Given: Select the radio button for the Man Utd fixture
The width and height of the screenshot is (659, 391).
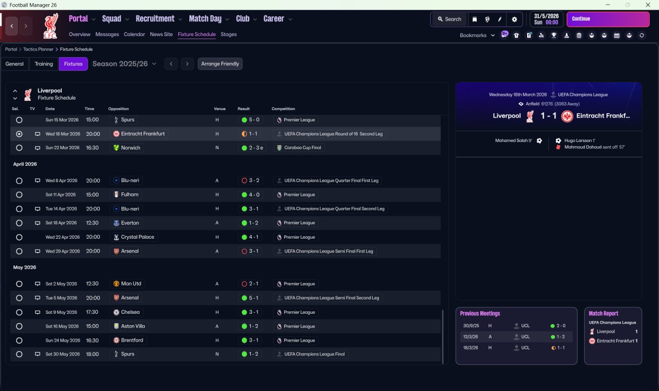Looking at the screenshot, I should tap(19, 284).
